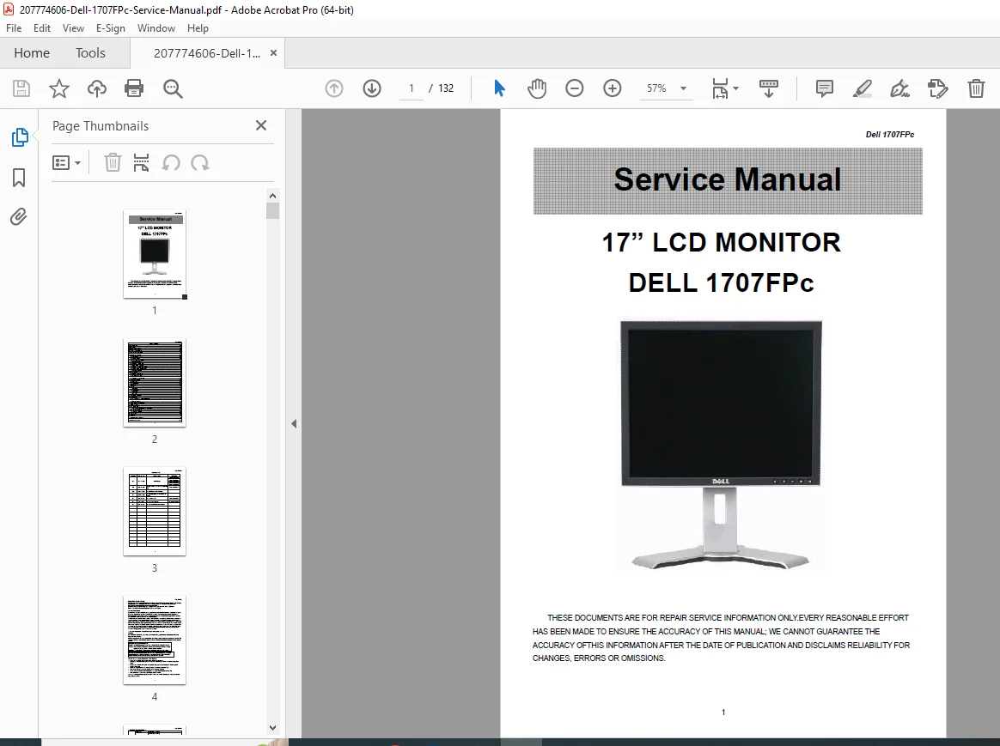
Task: Click the thumbnail panel scrollbar handle
Action: pos(273,211)
